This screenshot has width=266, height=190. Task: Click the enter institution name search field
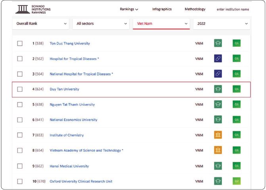tap(233, 9)
